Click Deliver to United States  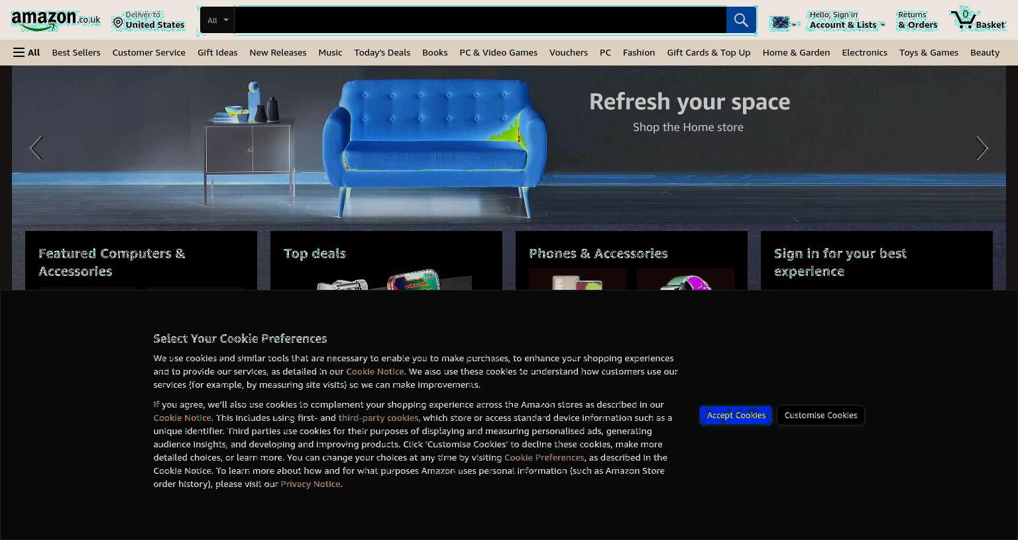pos(149,20)
